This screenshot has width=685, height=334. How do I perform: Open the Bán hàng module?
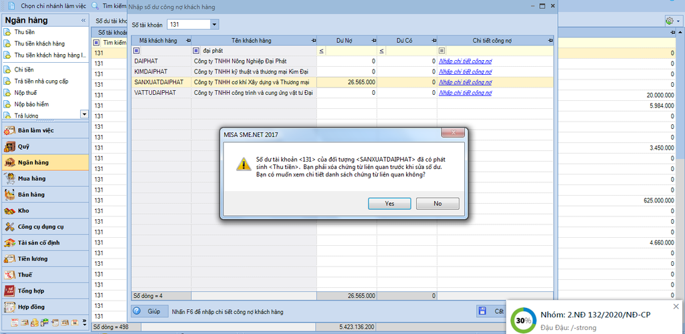point(45,194)
